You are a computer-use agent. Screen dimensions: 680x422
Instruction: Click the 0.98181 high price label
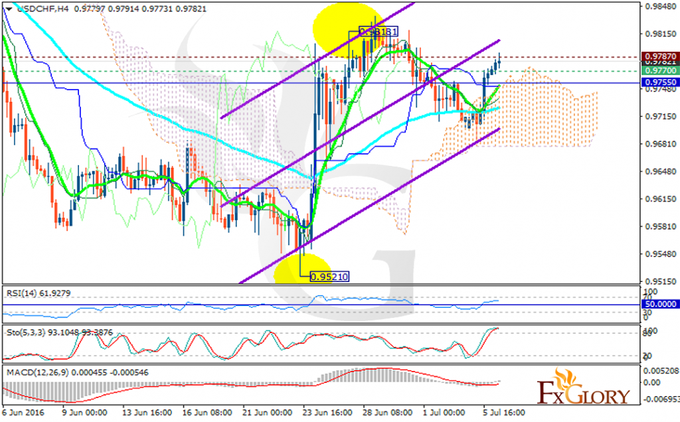378,32
